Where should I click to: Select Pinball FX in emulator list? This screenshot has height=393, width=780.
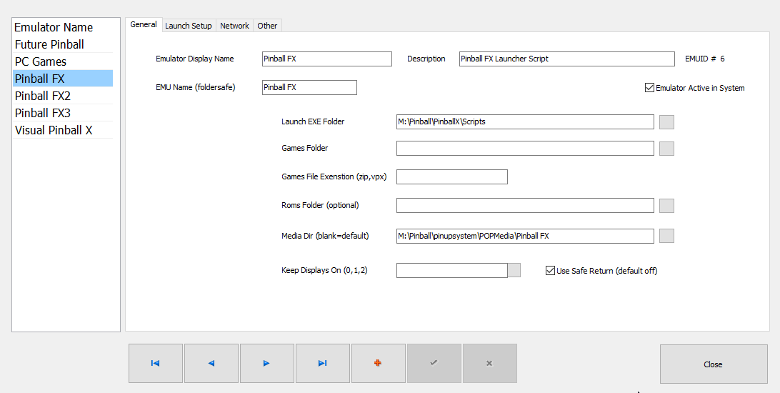(x=63, y=79)
